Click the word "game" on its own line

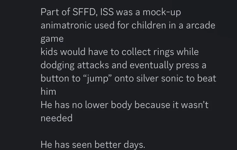click(52, 39)
